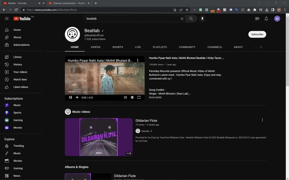Select Trending under Explore
This screenshot has height=180, width=289.
pos(18,146)
